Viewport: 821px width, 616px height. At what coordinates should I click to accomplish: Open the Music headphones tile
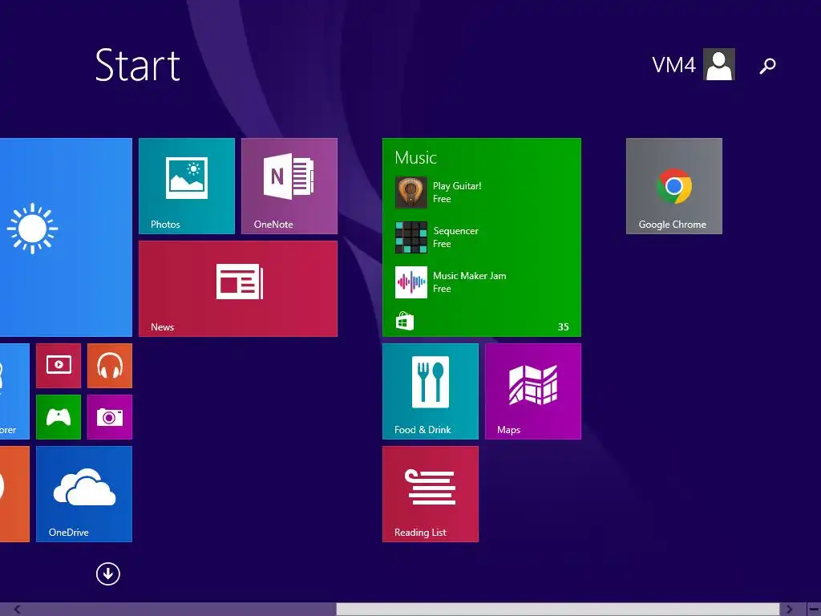tap(110, 366)
